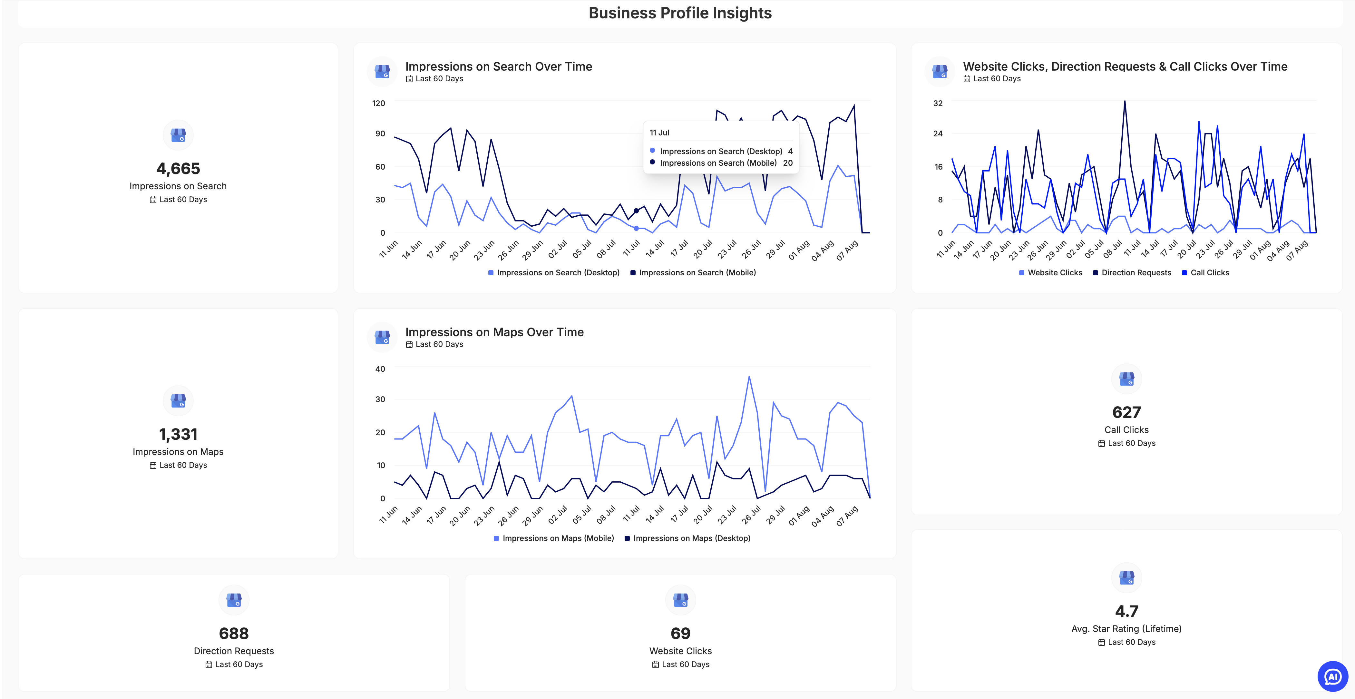Click the Google Business icon above 4.7 rating
The image size is (1355, 699).
point(1126,577)
